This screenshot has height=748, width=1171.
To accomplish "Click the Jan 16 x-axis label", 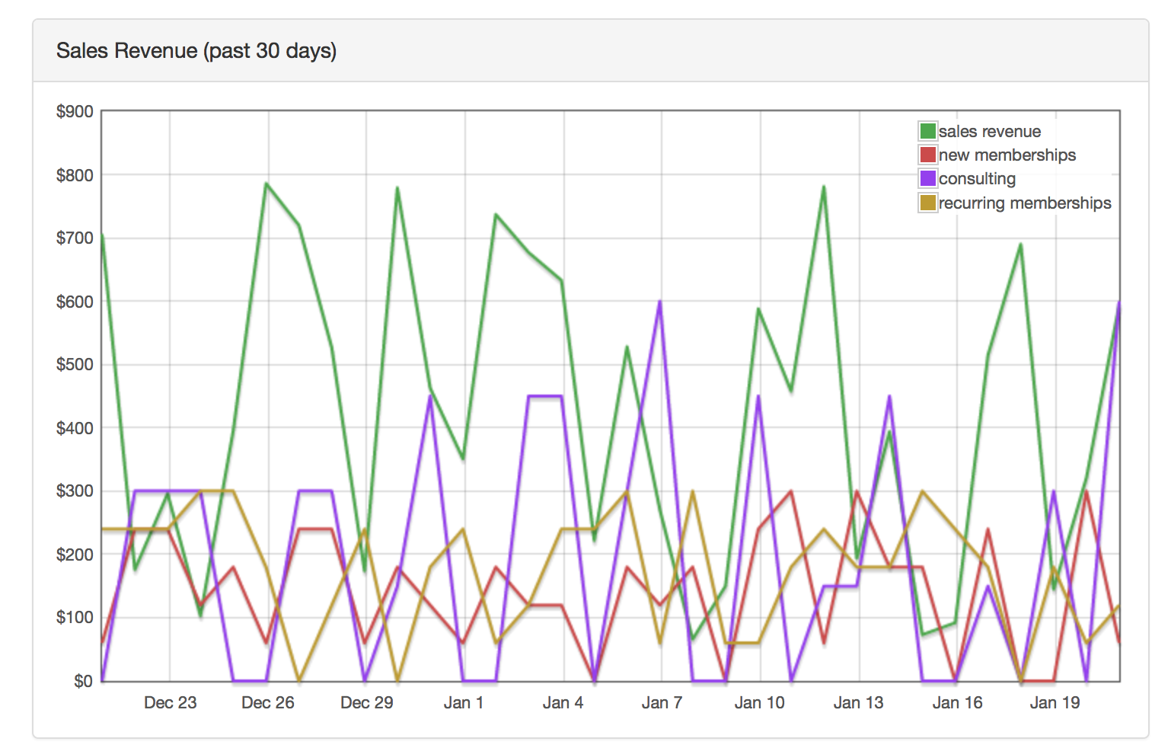I will click(x=957, y=702).
